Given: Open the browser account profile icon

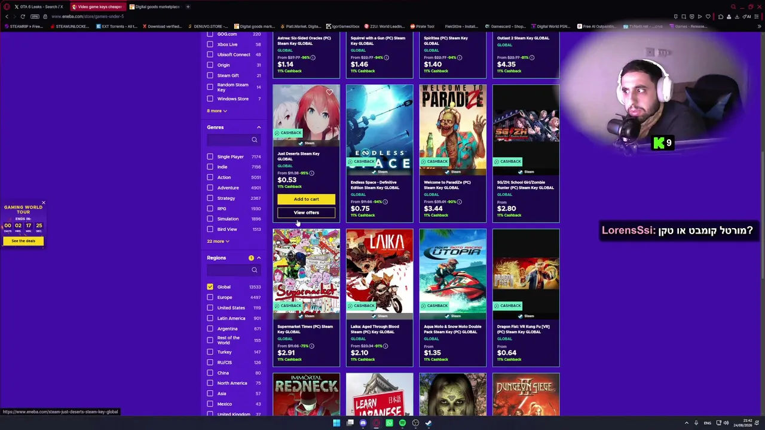Looking at the screenshot, I should click(729, 17).
